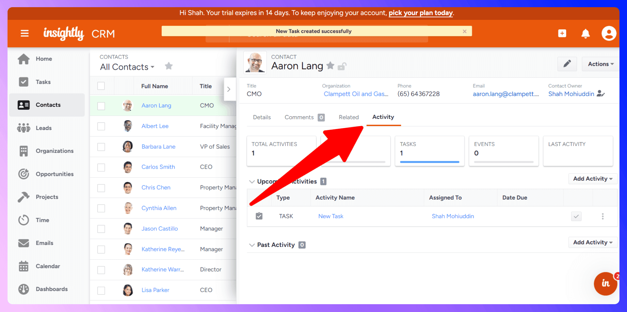
Task: Click the quick add plus icon
Action: pyautogui.click(x=562, y=33)
